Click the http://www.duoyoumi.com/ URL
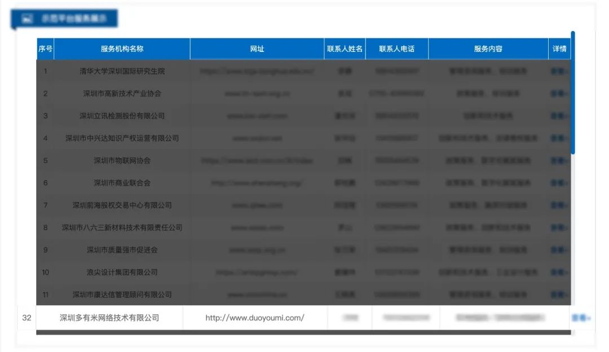The height and width of the screenshot is (352, 609). click(255, 318)
